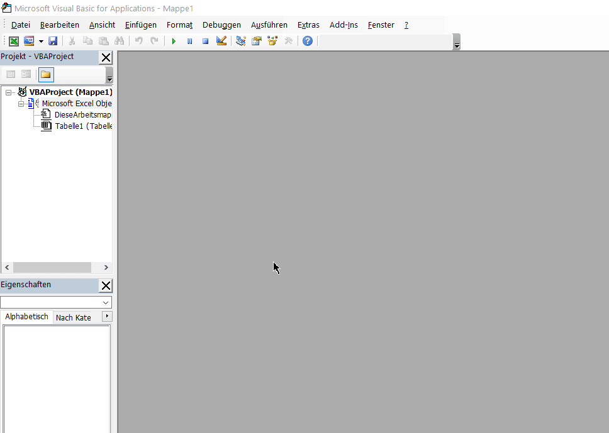The width and height of the screenshot is (609, 433).
Task: Collapse the Microsoft Excel Objekte folder
Action: point(21,104)
